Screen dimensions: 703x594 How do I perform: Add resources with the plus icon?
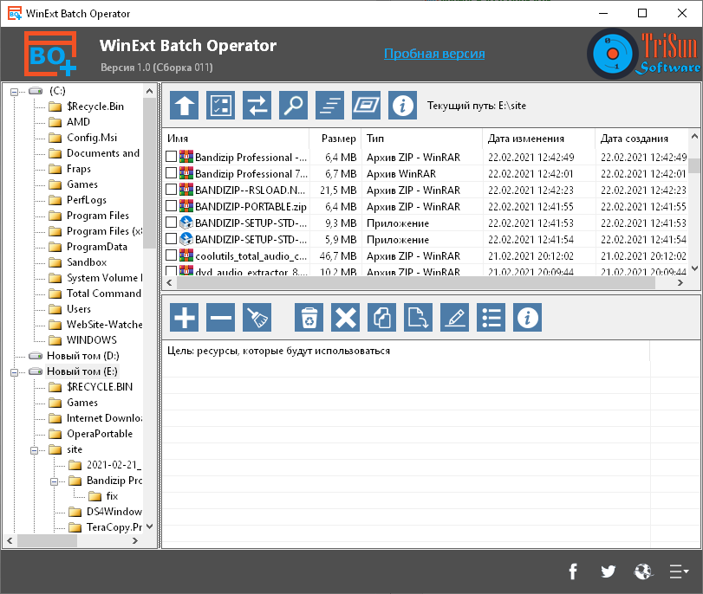point(184,317)
